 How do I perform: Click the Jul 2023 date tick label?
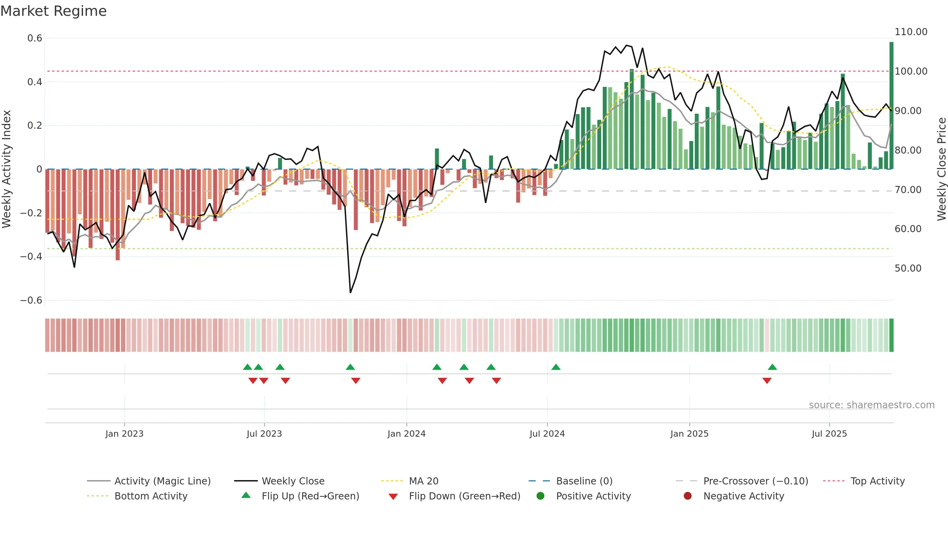[x=264, y=434]
